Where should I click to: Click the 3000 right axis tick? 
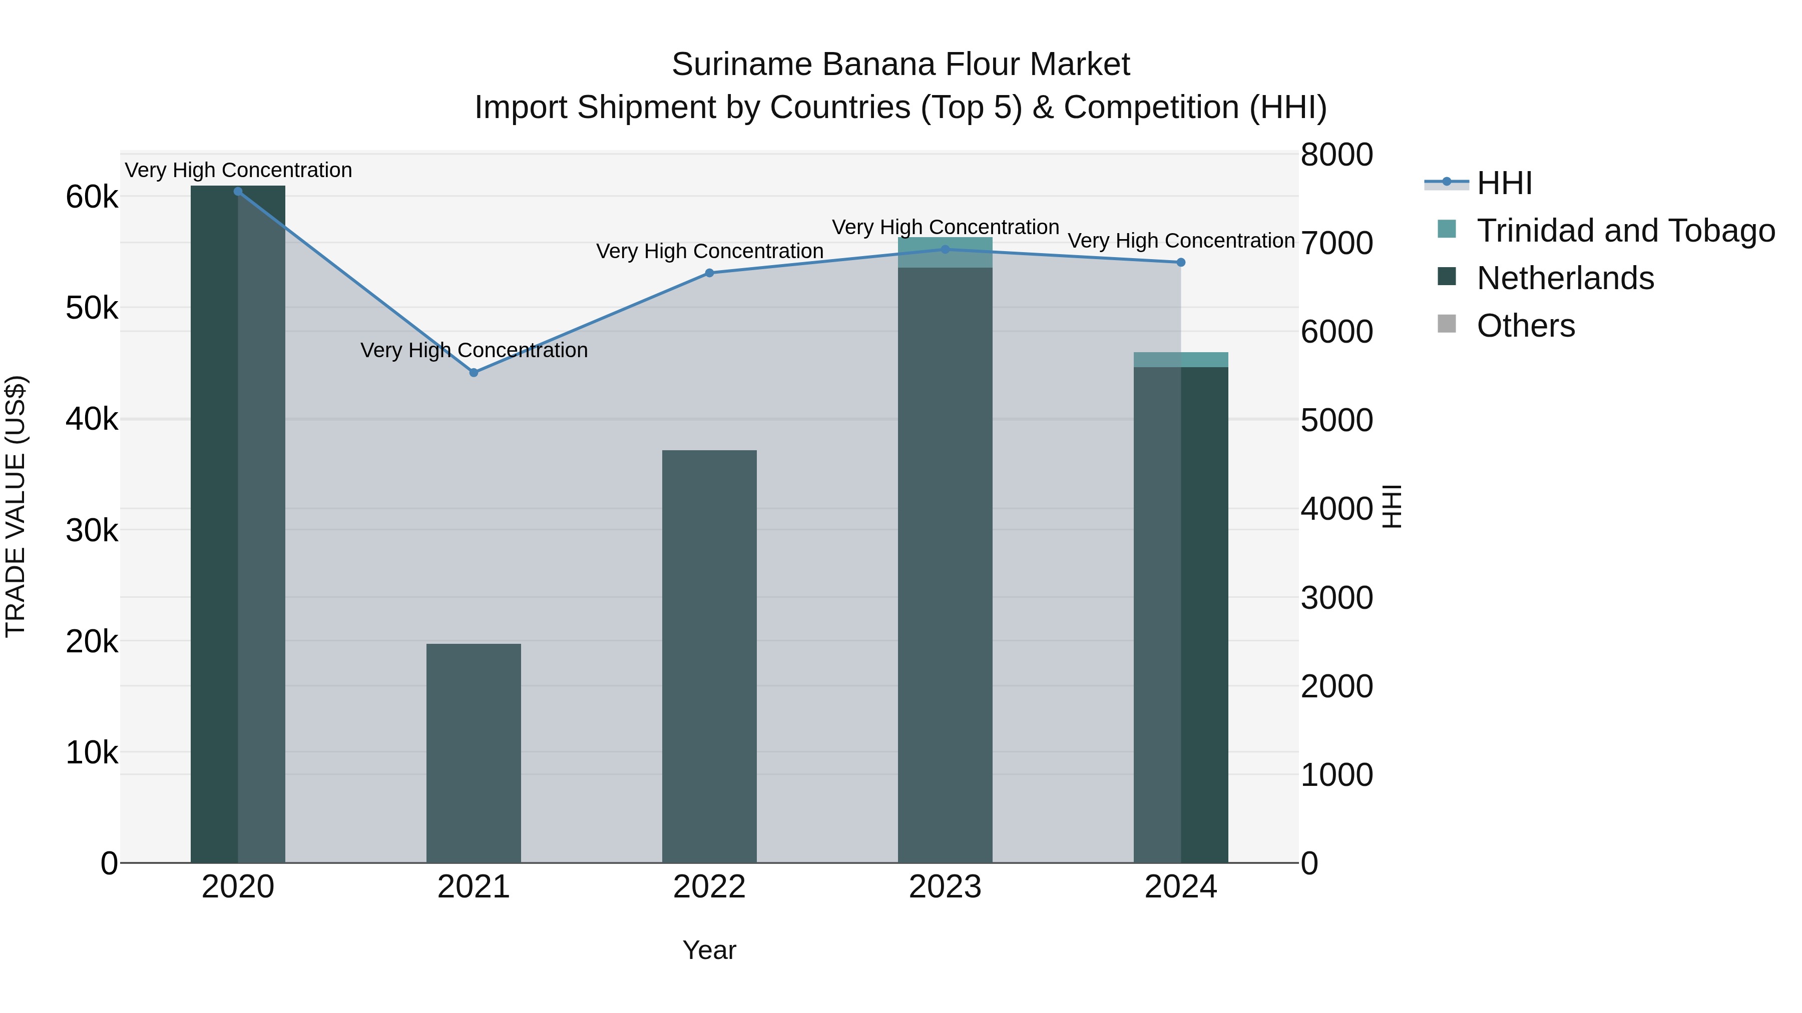click(1337, 598)
